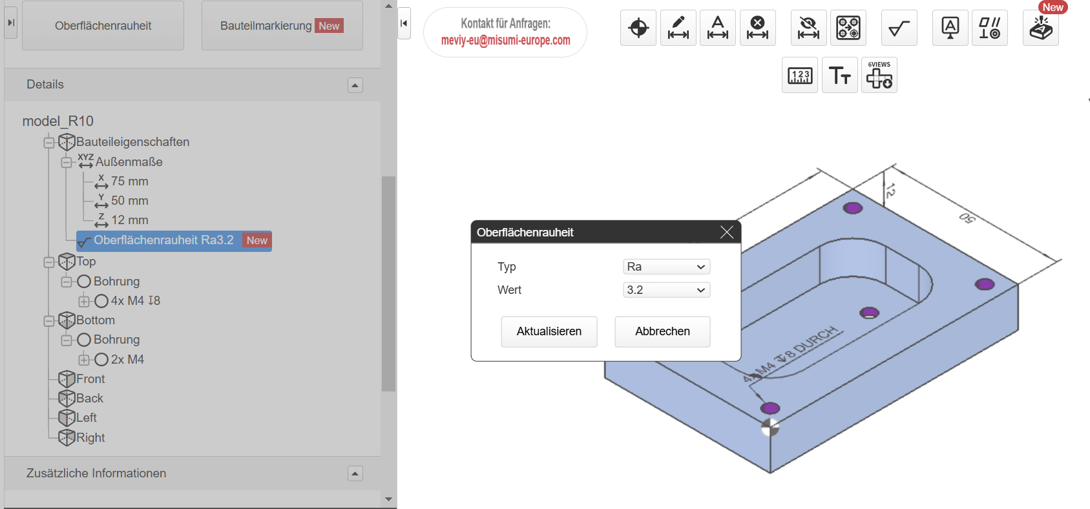Click the sidebar scroll-down arrow
The height and width of the screenshot is (509, 1090).
click(x=388, y=499)
